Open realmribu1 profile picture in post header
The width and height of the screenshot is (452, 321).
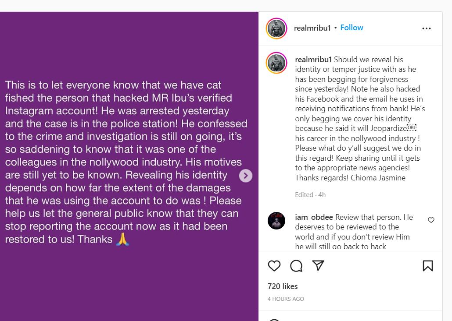coord(276,28)
